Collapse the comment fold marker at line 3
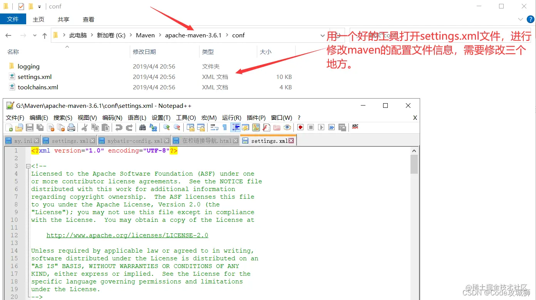This screenshot has width=536, height=300. tap(28, 166)
